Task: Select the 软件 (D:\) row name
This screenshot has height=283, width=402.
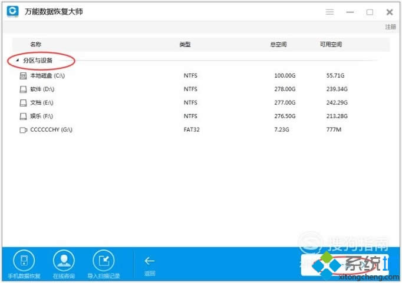Action: (x=42, y=89)
